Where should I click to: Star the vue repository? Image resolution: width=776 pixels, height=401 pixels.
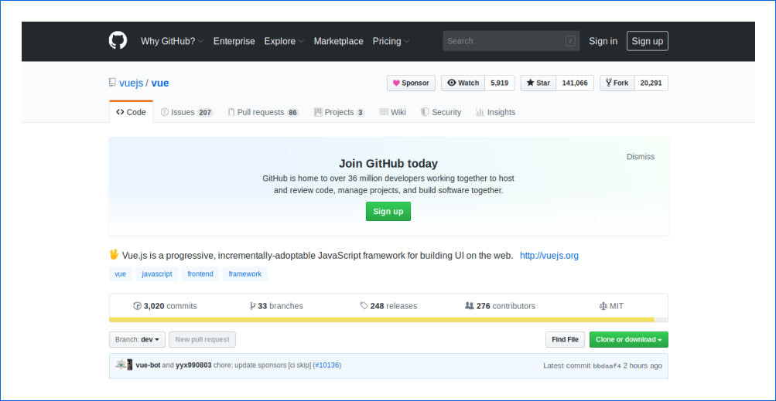click(x=538, y=83)
